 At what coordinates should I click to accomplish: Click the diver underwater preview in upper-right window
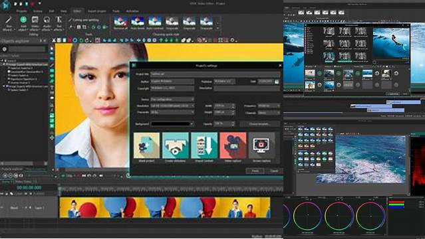coord(391,42)
